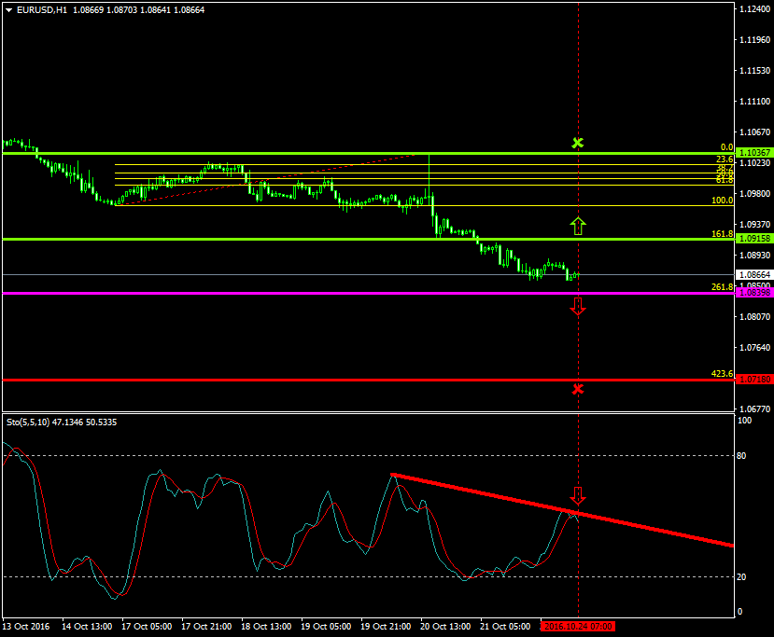Click the 100.0 Fibonacci level label

click(721, 200)
